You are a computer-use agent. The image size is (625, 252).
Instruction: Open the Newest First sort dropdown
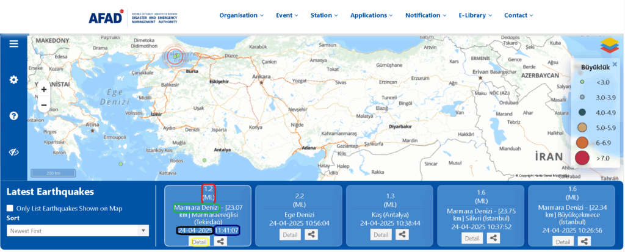tap(78, 231)
